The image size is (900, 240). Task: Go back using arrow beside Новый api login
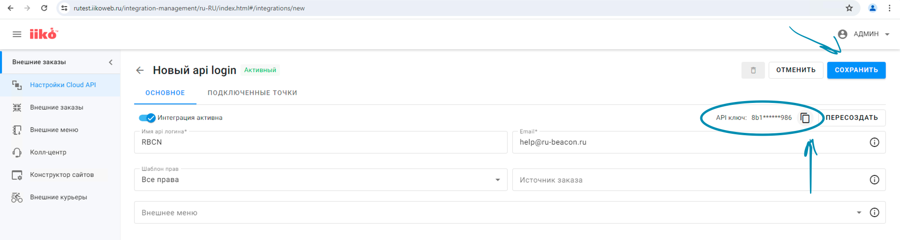coord(140,70)
